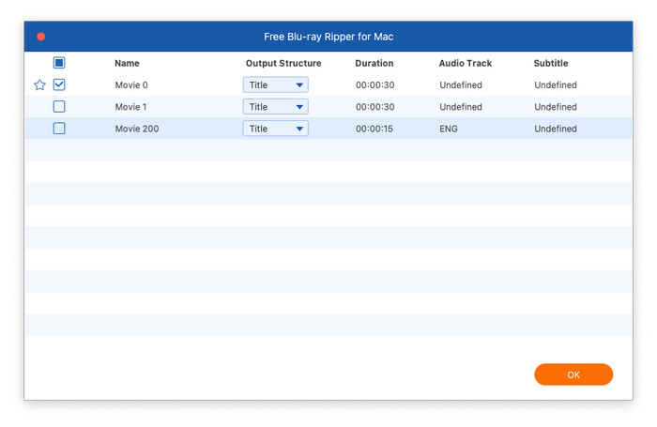Uncheck the Movie 0 checkbox
657x427 pixels.
tap(59, 84)
